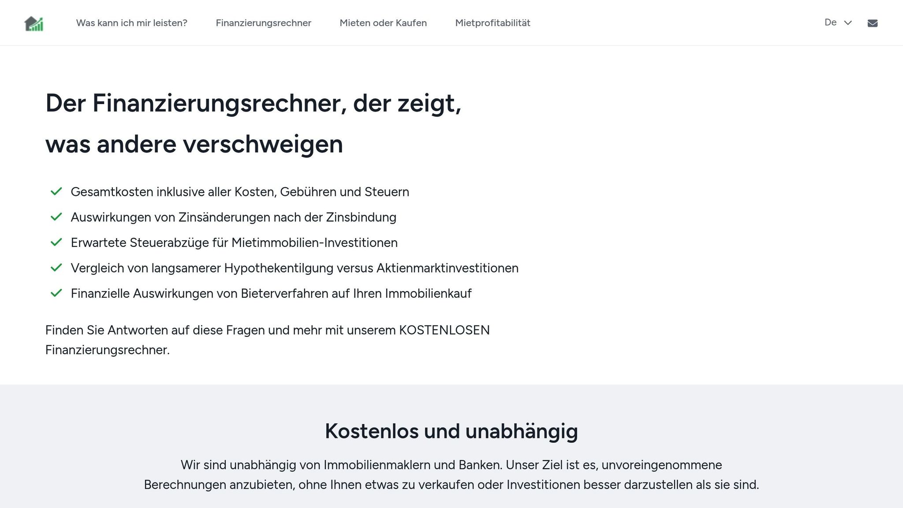Click checkmark beside Gesamtkosten bullet

(x=56, y=192)
